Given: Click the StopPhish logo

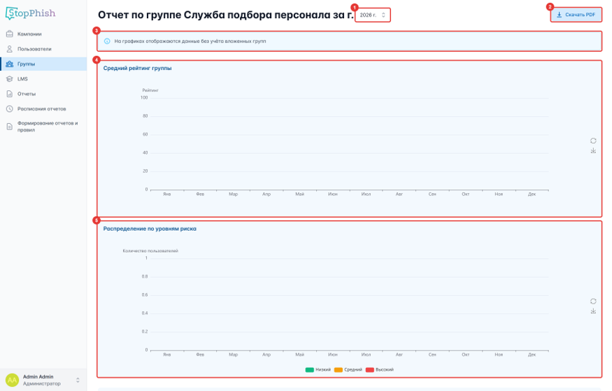Looking at the screenshot, I should point(31,13).
